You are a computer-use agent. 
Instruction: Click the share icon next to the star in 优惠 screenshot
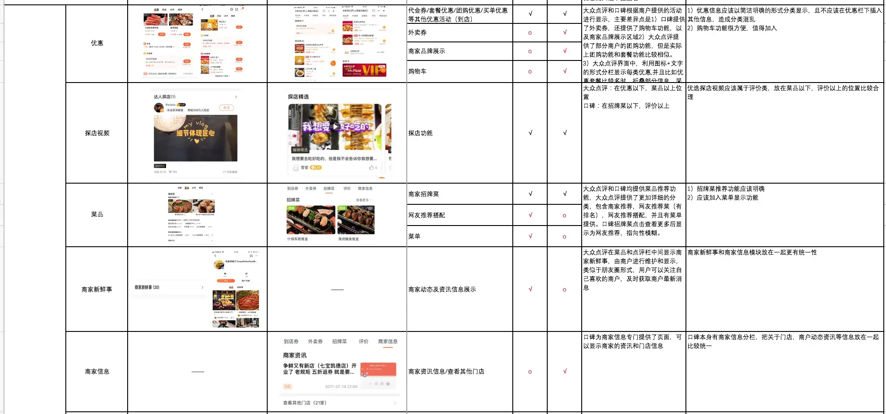click(237, 9)
